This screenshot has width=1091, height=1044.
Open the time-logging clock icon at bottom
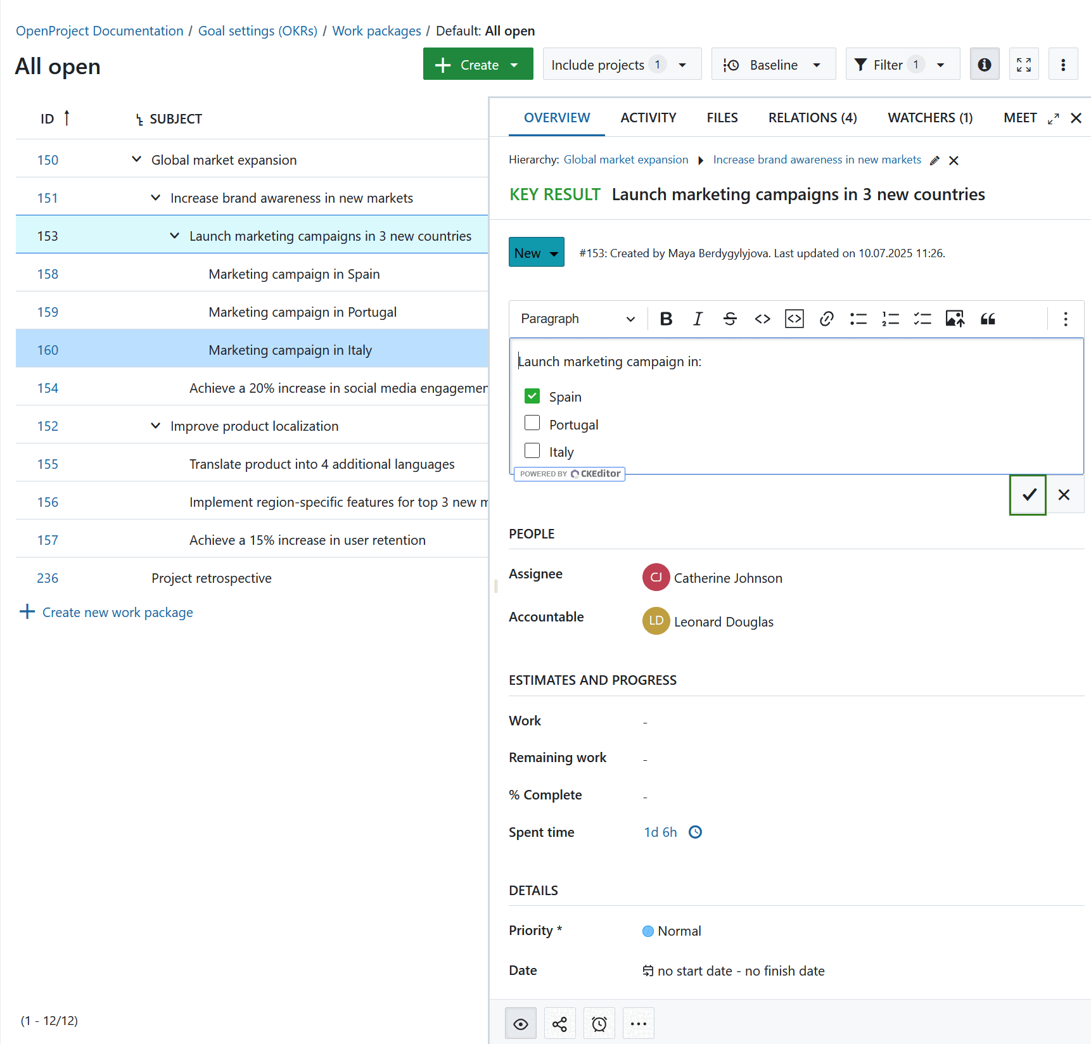point(599,1023)
